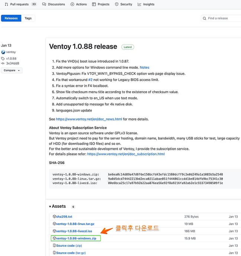
Task: Click the Discussions speech bubble icon
Action: (44, 4)
